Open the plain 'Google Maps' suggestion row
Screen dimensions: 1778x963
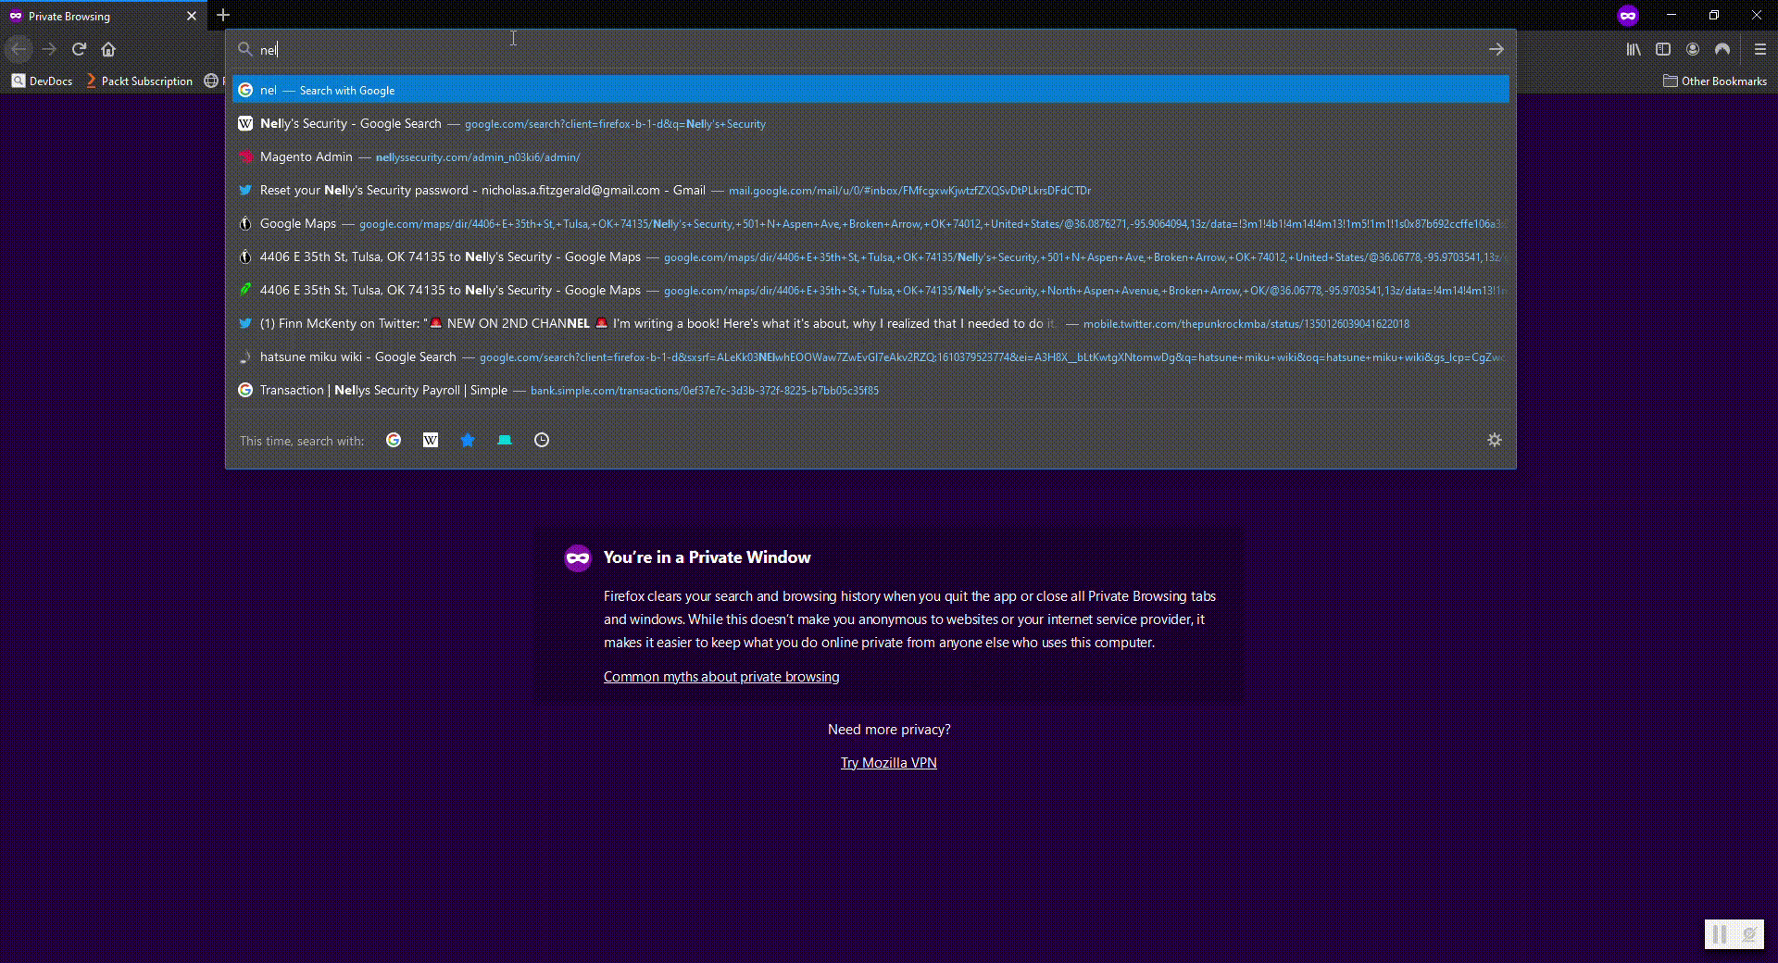click(x=870, y=223)
